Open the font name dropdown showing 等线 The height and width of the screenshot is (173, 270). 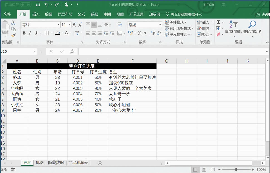pos(58,24)
